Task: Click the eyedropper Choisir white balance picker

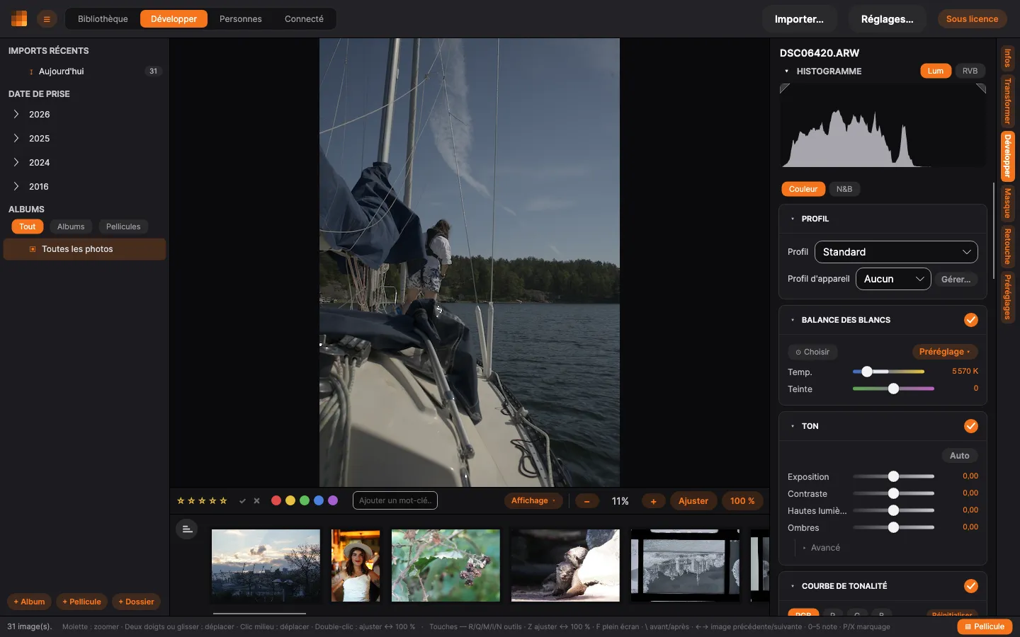Action: pyautogui.click(x=812, y=352)
